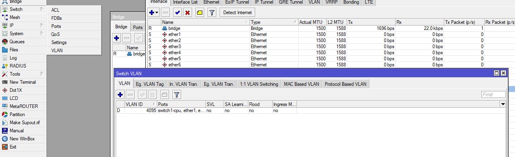Image resolution: width=515 pixels, height=157 pixels.
Task: Click the Switch sidebar menu icon
Action: click(x=5, y=9)
